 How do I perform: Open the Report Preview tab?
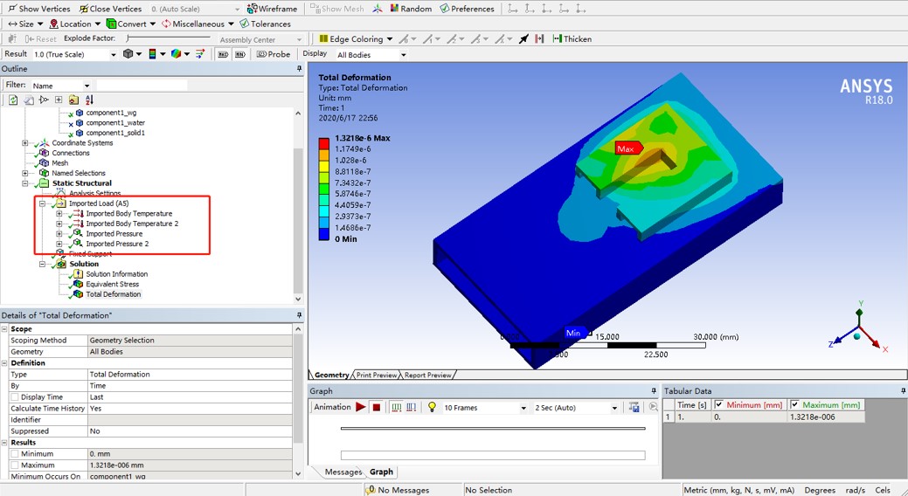tap(427, 375)
